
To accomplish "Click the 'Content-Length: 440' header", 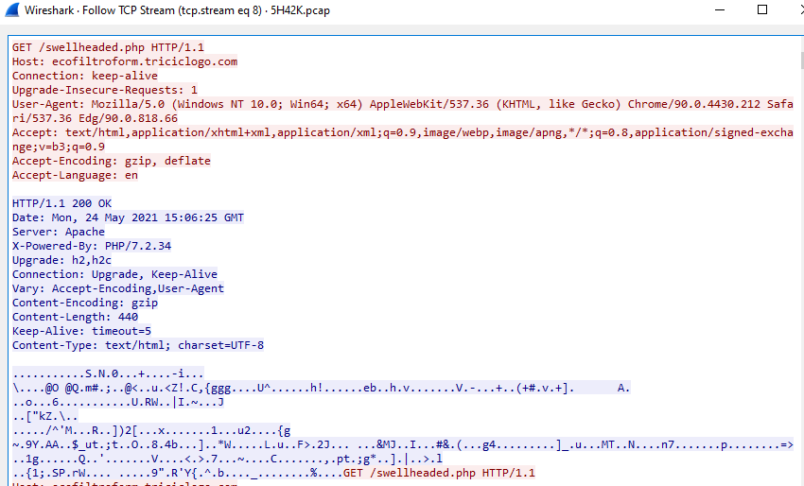I will pos(75,317).
